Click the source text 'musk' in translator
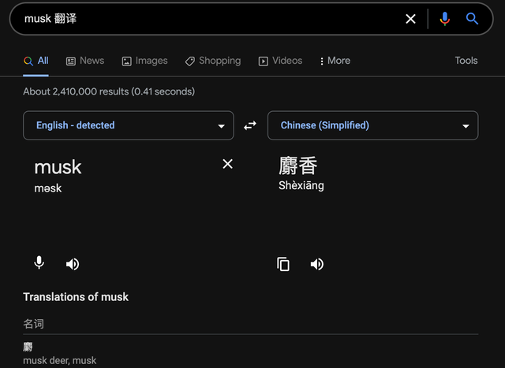 (58, 167)
